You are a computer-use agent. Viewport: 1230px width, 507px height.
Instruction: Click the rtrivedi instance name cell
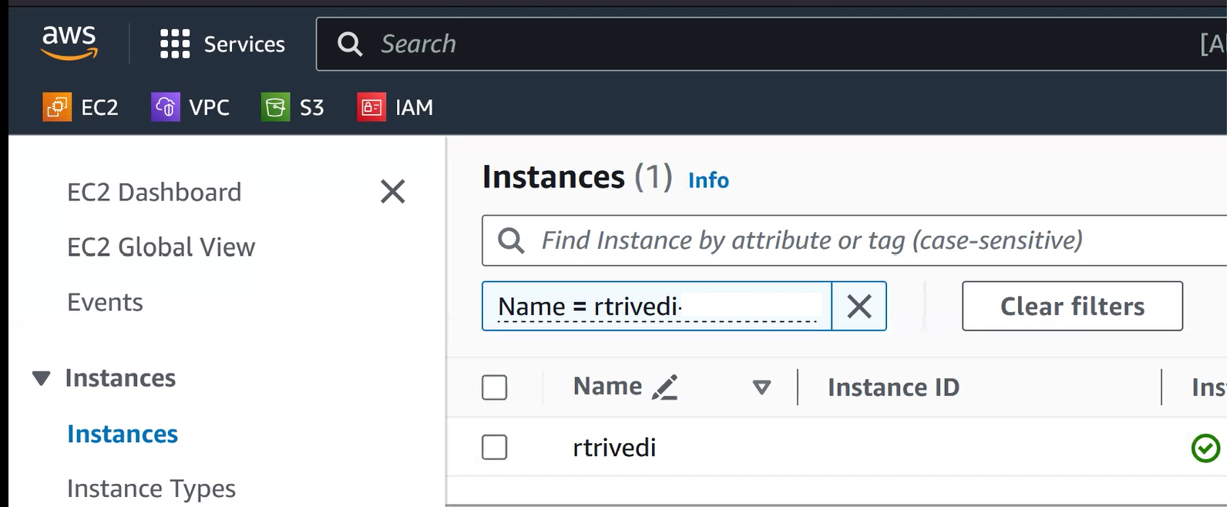point(614,448)
